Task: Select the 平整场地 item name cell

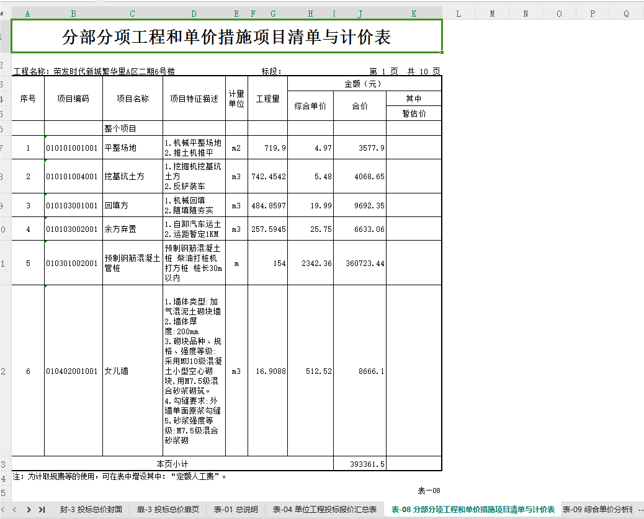Action: coord(133,148)
